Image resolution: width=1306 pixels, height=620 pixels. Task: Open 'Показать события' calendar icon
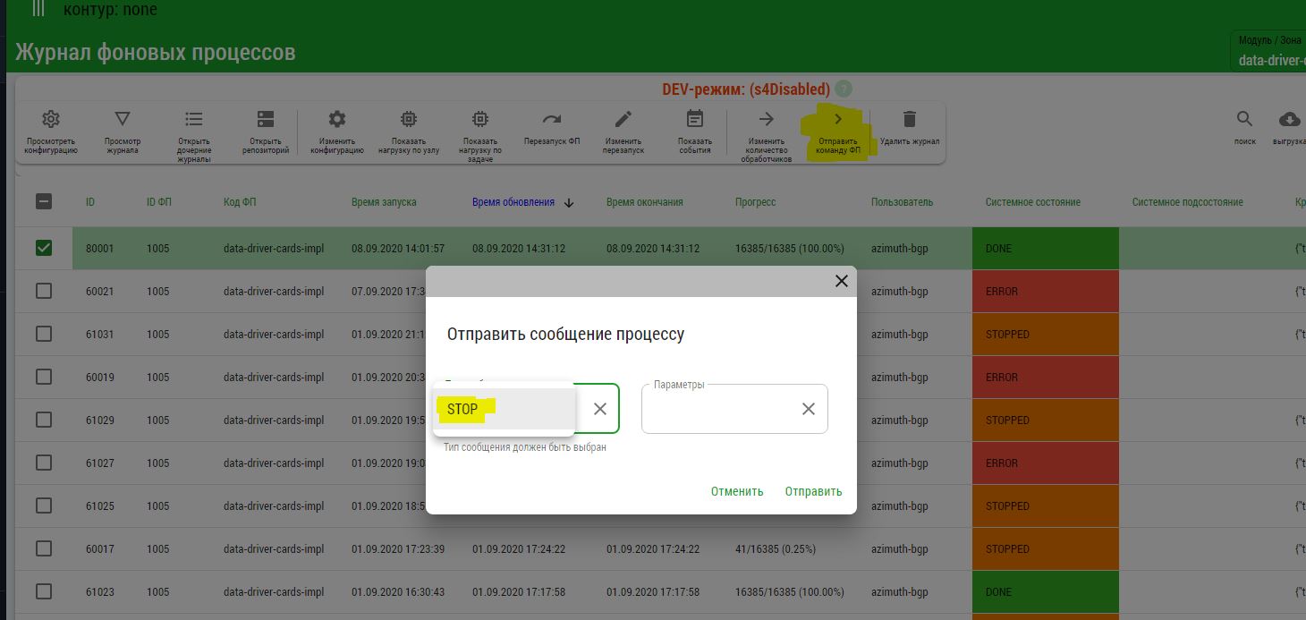[695, 120]
